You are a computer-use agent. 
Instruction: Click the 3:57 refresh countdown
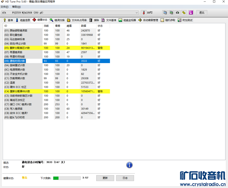click(85, 178)
